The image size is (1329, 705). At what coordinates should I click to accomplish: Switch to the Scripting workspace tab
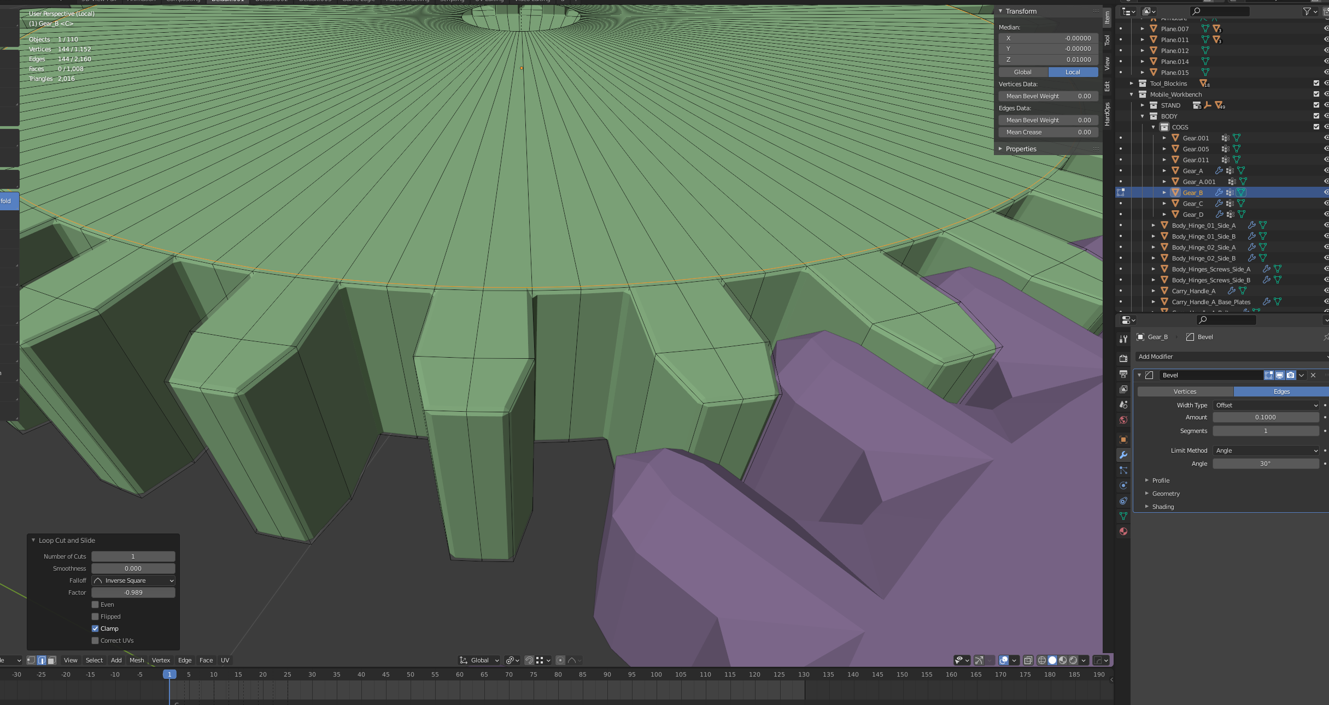[x=453, y=1]
